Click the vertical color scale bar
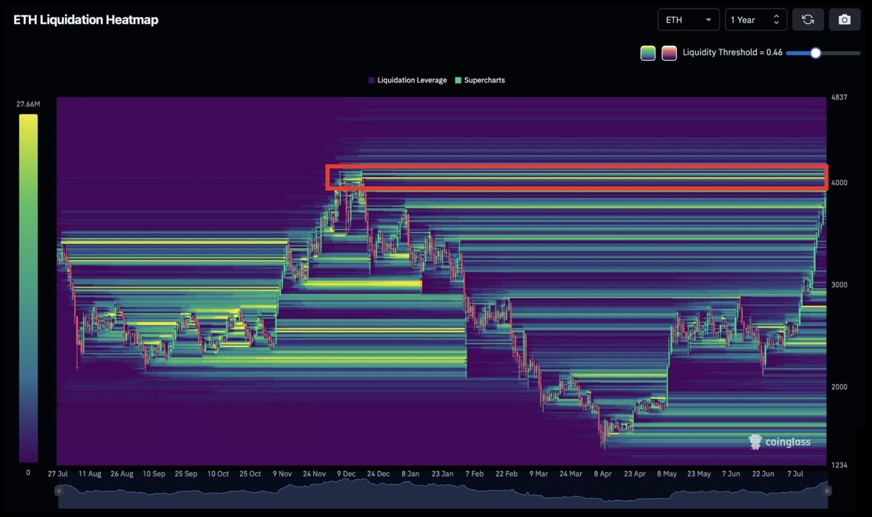 pos(28,288)
